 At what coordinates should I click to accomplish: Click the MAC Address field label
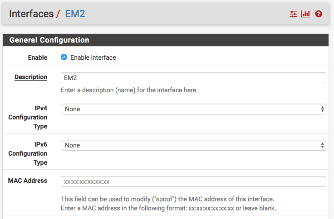pos(28,181)
